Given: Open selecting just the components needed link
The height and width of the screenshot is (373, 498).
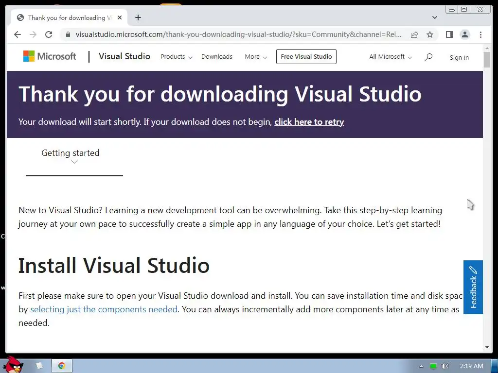Looking at the screenshot, I should [104, 309].
